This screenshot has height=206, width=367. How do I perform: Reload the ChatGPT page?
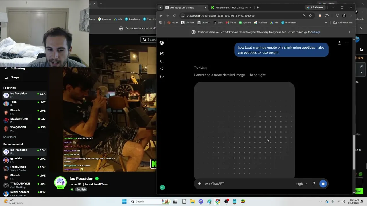(x=174, y=16)
